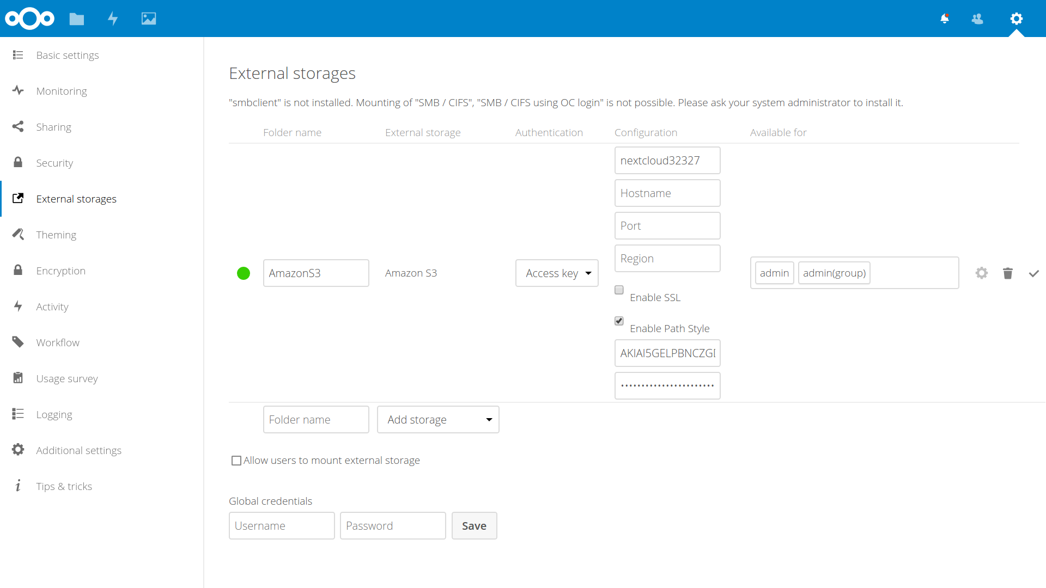Click the Save button for global credentials
Viewport: 1046px width, 588px height.
(474, 526)
